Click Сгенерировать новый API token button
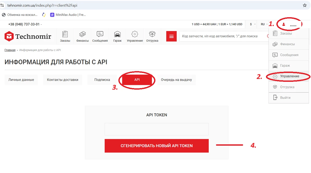This screenshot has width=311, height=173. (157, 146)
